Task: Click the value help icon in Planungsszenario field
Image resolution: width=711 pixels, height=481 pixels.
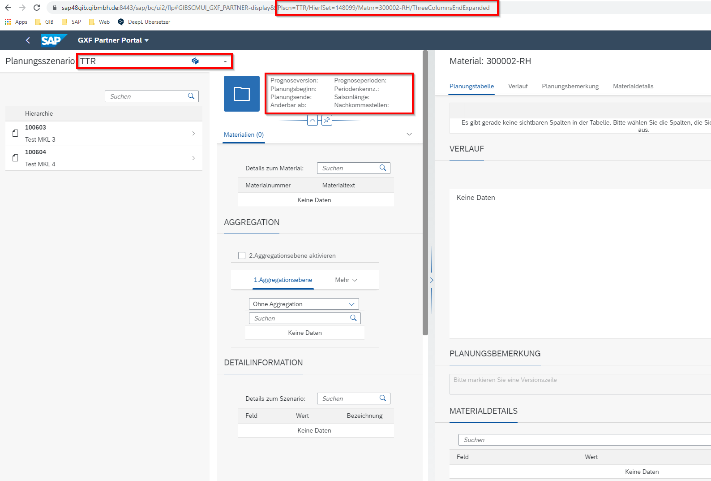Action: coord(195,61)
